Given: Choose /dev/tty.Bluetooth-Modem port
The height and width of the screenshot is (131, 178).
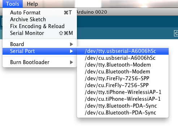Looking at the screenshot, I should tap(123, 65).
